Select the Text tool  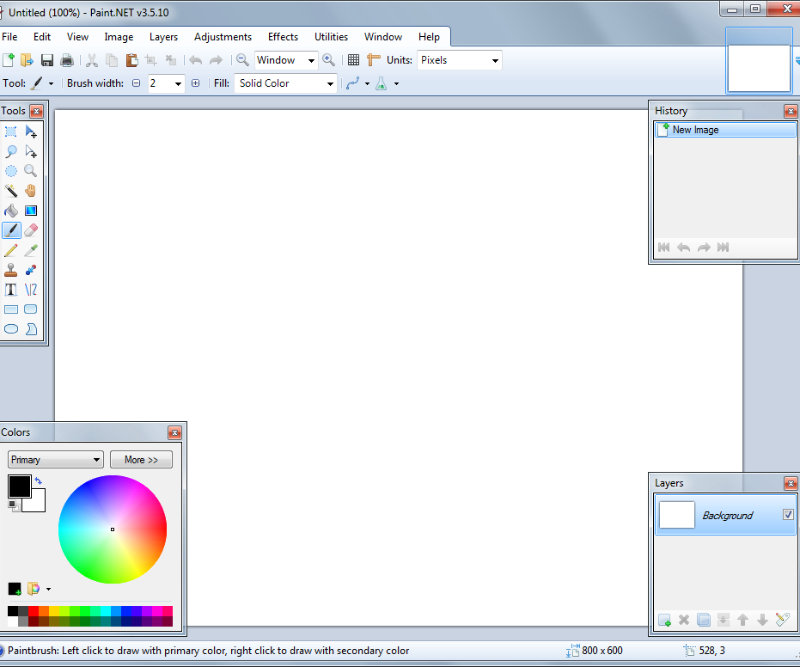(x=11, y=289)
